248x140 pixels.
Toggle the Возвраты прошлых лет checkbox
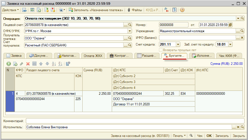(161, 50)
